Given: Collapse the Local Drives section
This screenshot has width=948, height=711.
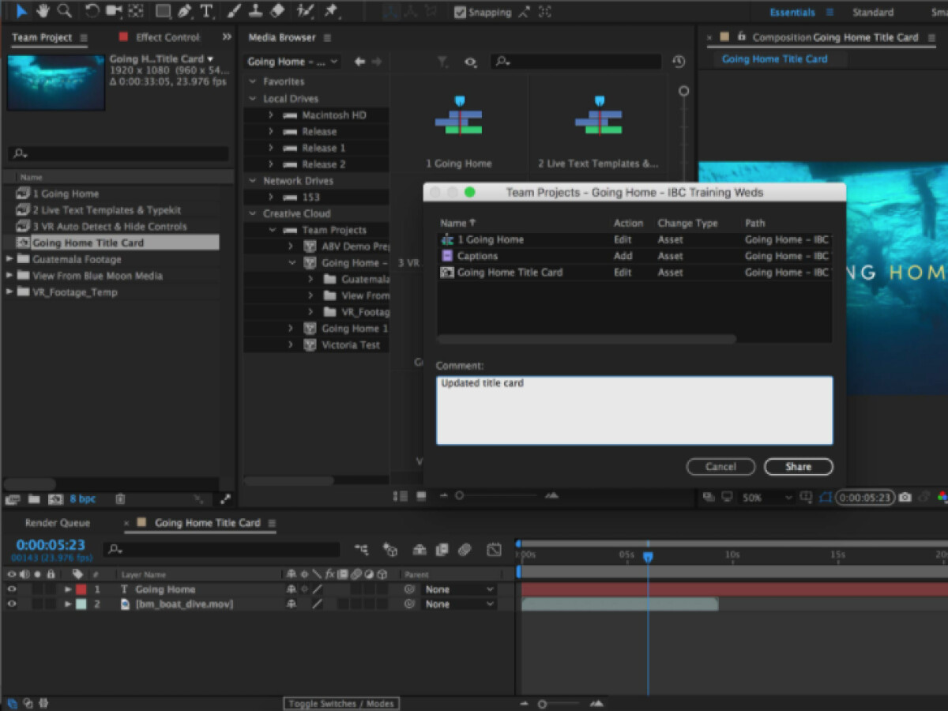Looking at the screenshot, I should pos(253,99).
